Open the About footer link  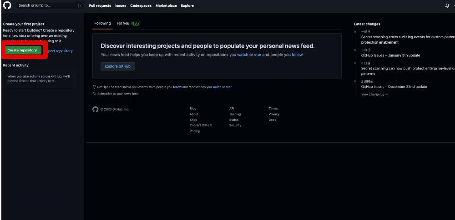click(x=194, y=114)
